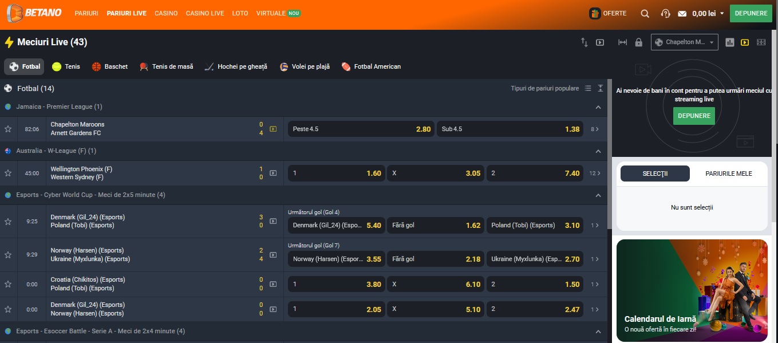Open stream icon for Denmark vs Norway match
The height and width of the screenshot is (343, 778).
273,309
